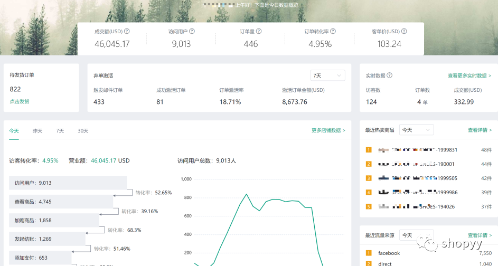Screen dimensions: 498x266
Task: Open the 7天 dropdown in 弃单激活
Action: tap(327, 75)
